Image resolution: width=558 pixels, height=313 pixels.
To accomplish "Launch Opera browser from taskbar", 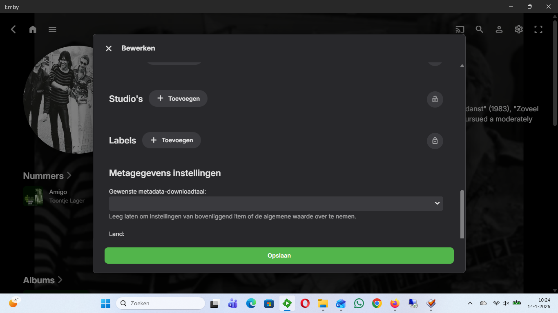I will pos(305,303).
